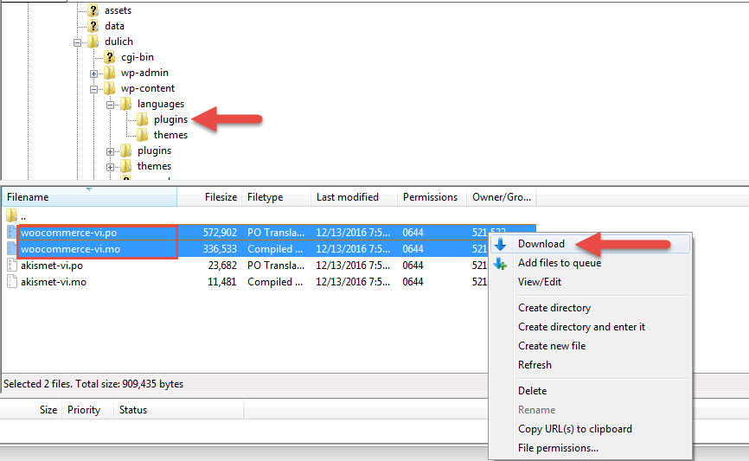The height and width of the screenshot is (461, 749).
Task: Click the question-mark folder icon for assets
Action: 93,10
